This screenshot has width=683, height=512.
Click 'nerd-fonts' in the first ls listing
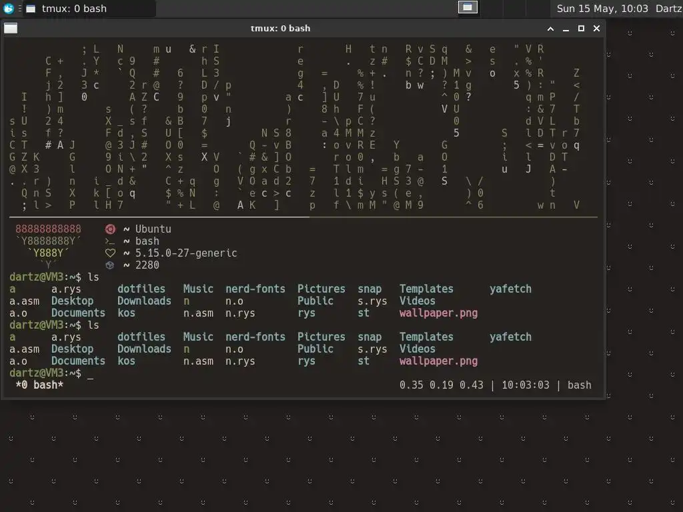(x=255, y=289)
